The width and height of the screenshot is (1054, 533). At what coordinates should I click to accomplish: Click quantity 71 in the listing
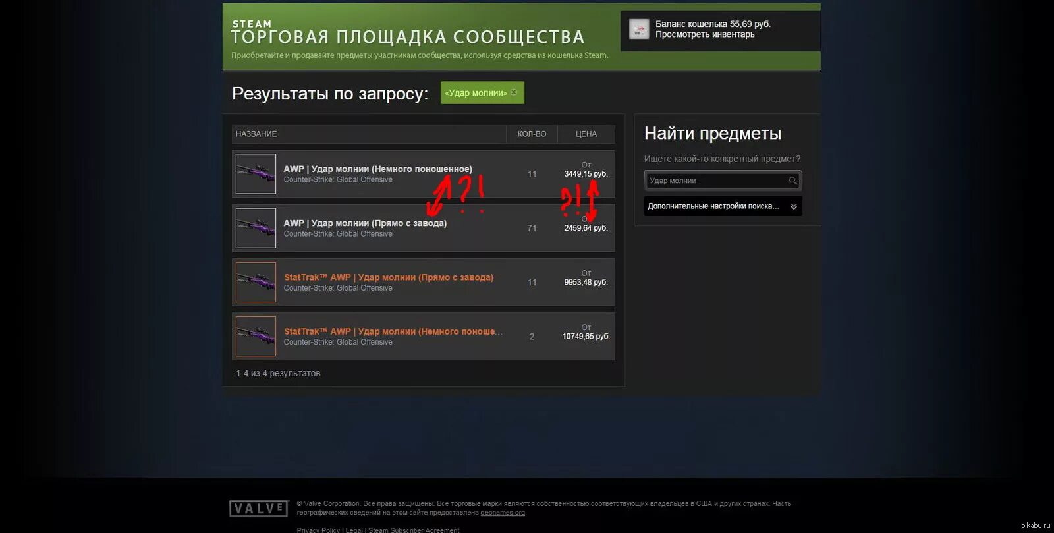pos(532,228)
